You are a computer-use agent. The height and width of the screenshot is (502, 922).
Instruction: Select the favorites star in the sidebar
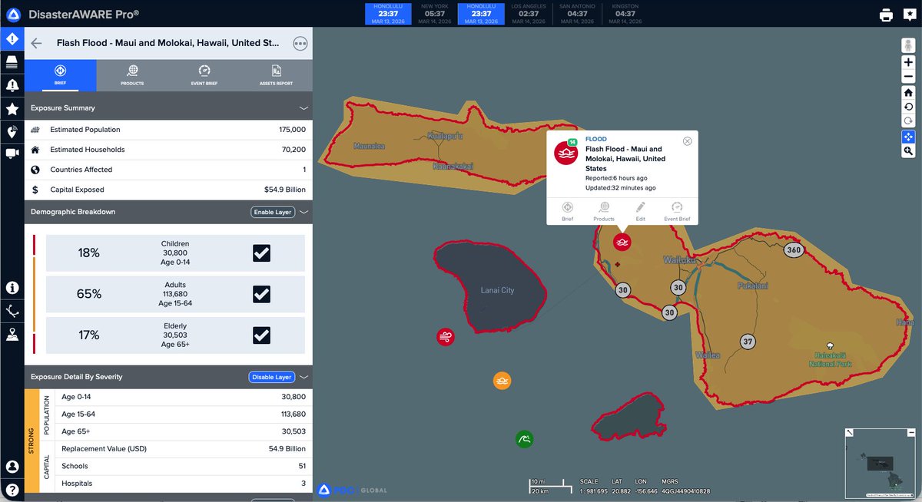(12, 109)
